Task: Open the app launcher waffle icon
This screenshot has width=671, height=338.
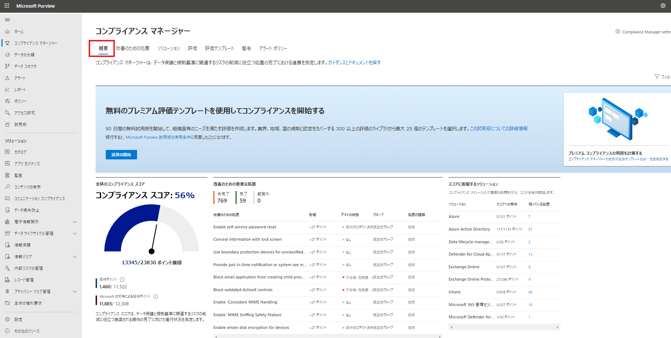Action: (x=7, y=6)
